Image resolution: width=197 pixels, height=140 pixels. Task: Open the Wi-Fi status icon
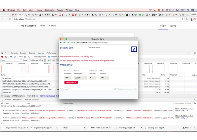151,10
